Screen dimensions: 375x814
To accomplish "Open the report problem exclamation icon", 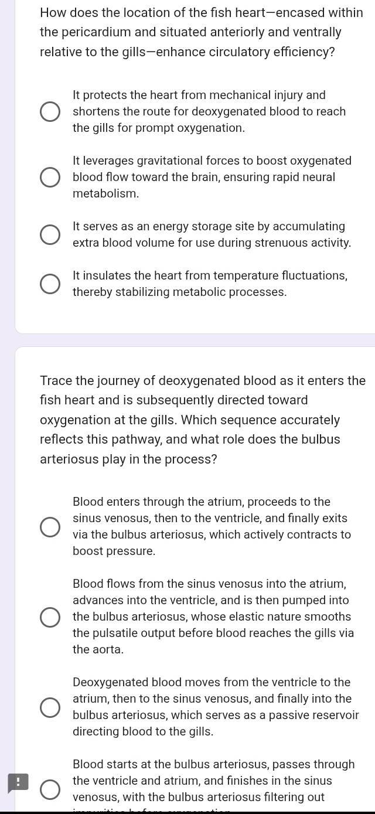I will (18, 782).
